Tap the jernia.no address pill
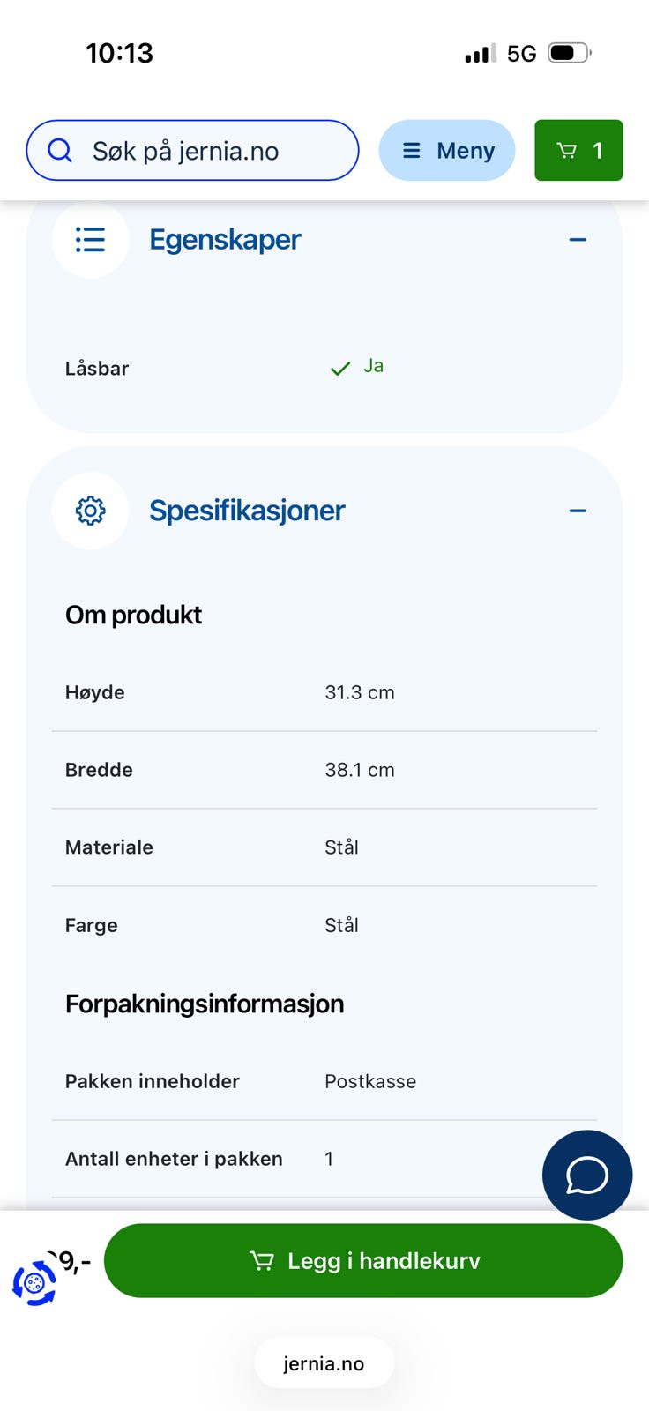Screen dimensions: 649x1411 pos(324,1363)
